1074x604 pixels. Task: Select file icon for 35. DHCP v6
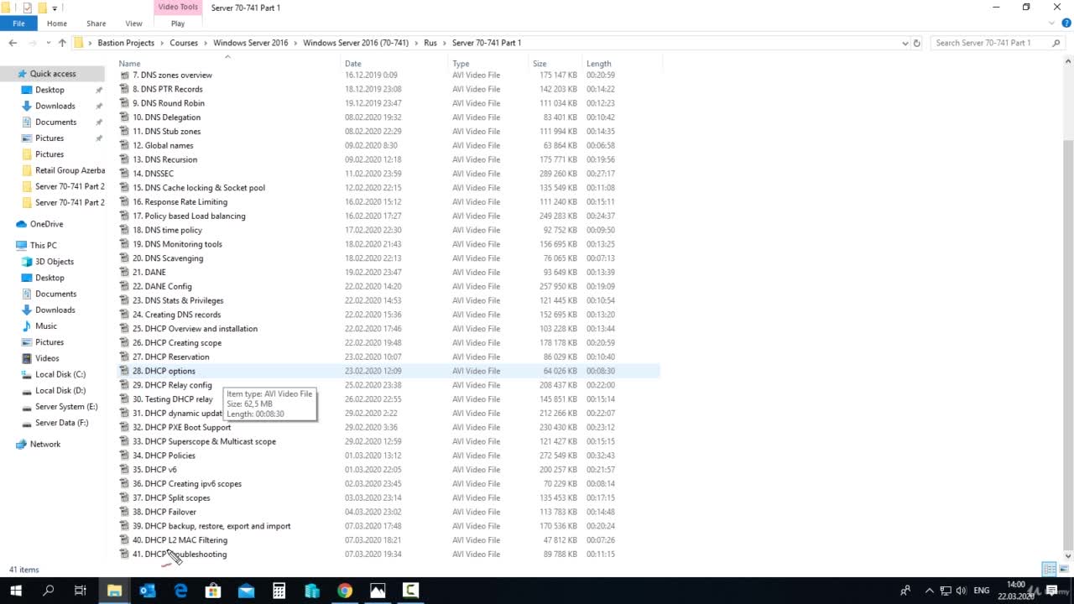click(124, 470)
